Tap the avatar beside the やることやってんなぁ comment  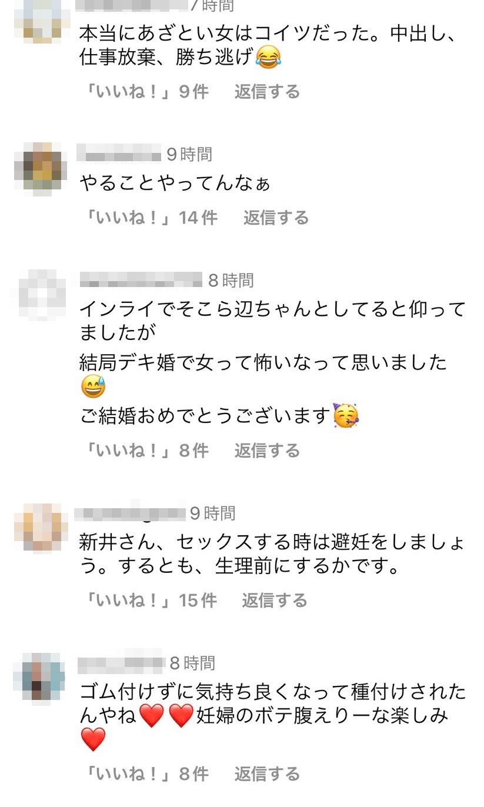[x=41, y=168]
